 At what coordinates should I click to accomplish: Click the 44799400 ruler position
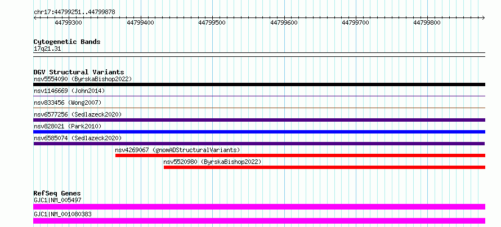tap(140, 23)
